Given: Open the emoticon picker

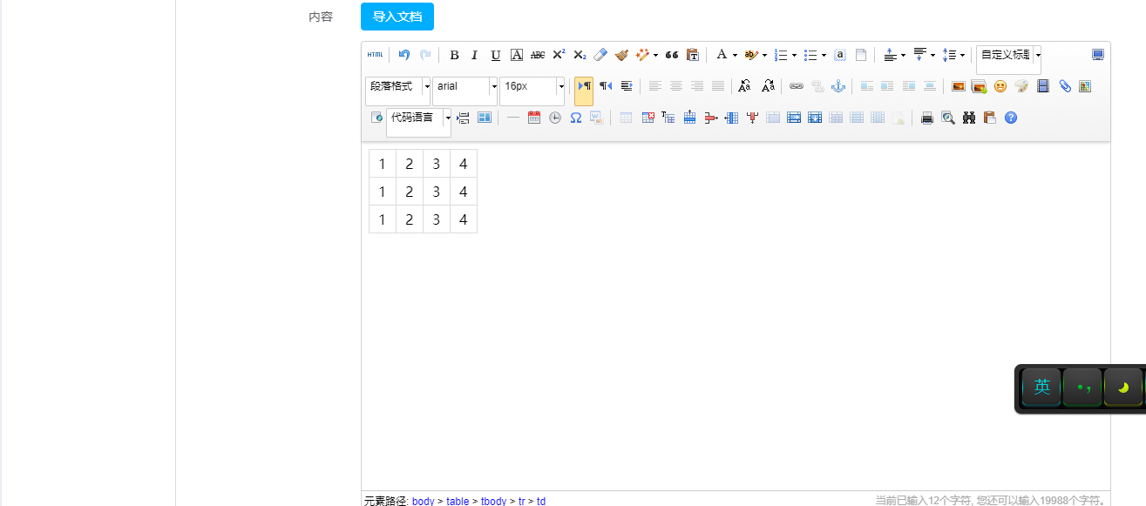Looking at the screenshot, I should [1000, 86].
